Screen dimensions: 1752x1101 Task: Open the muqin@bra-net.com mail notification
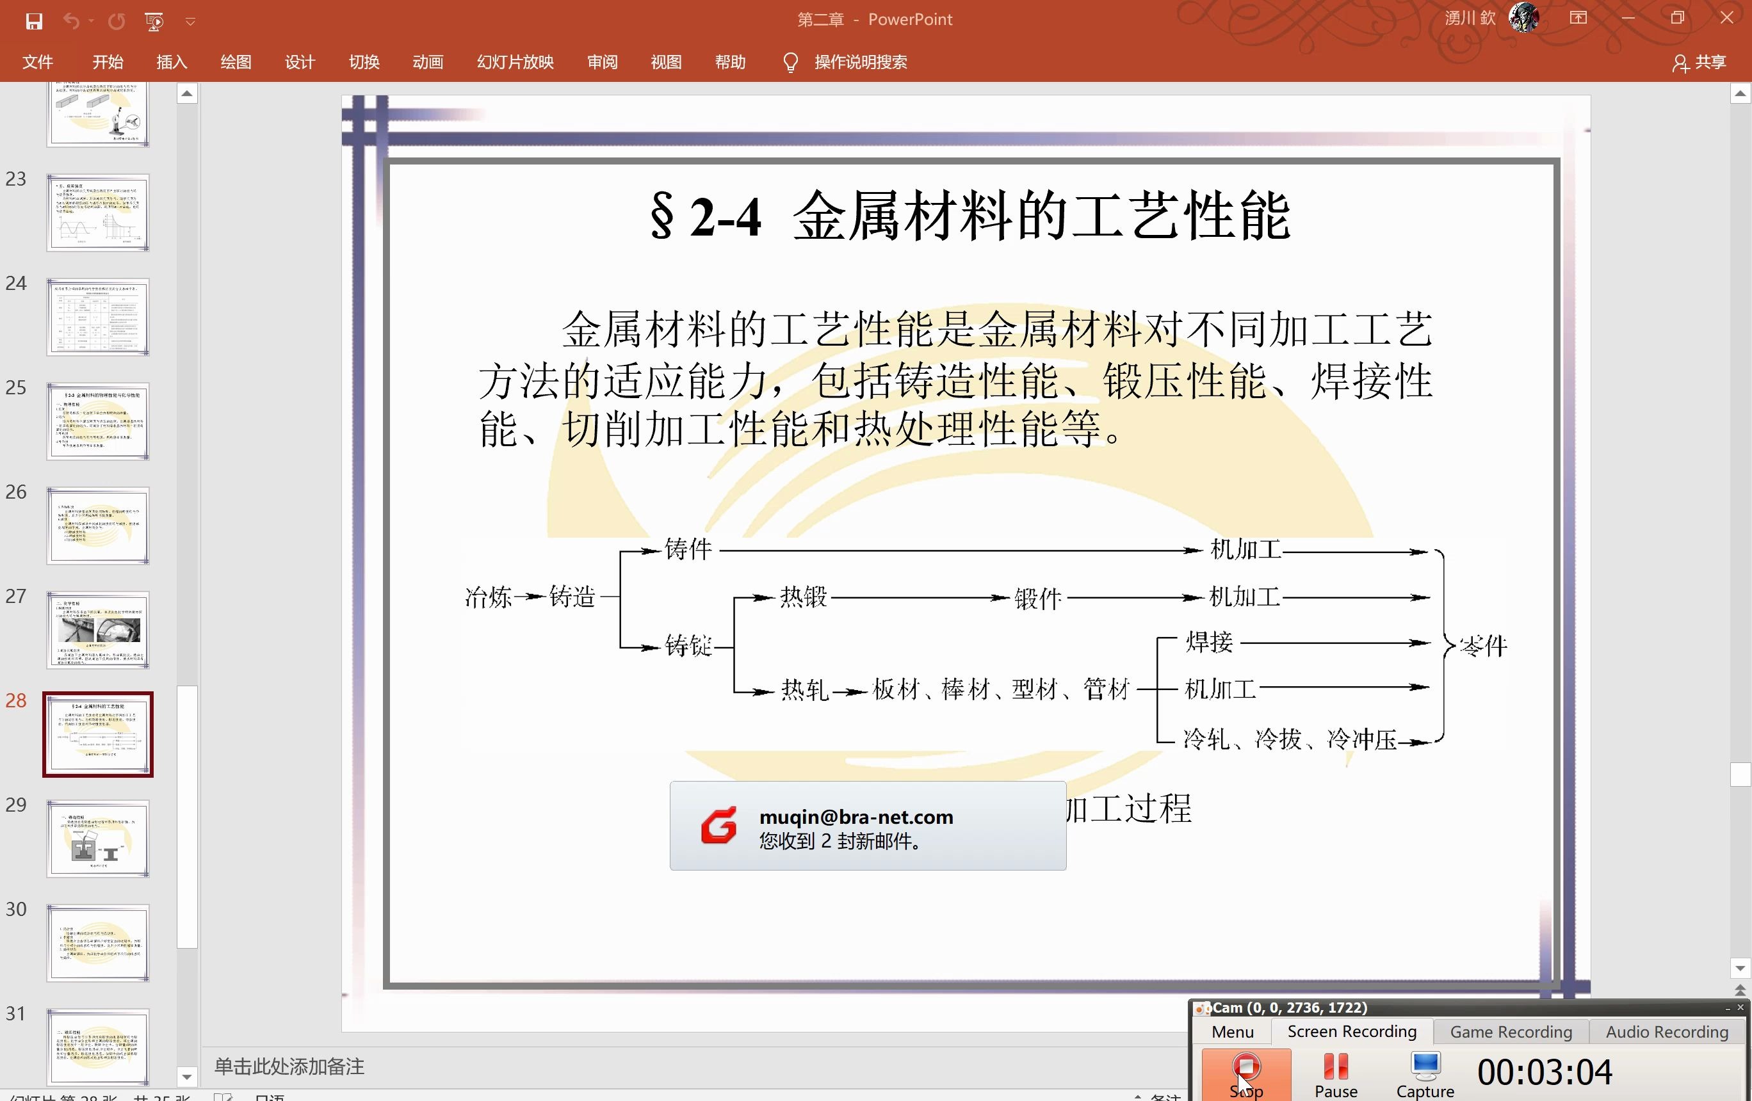pyautogui.click(x=868, y=825)
